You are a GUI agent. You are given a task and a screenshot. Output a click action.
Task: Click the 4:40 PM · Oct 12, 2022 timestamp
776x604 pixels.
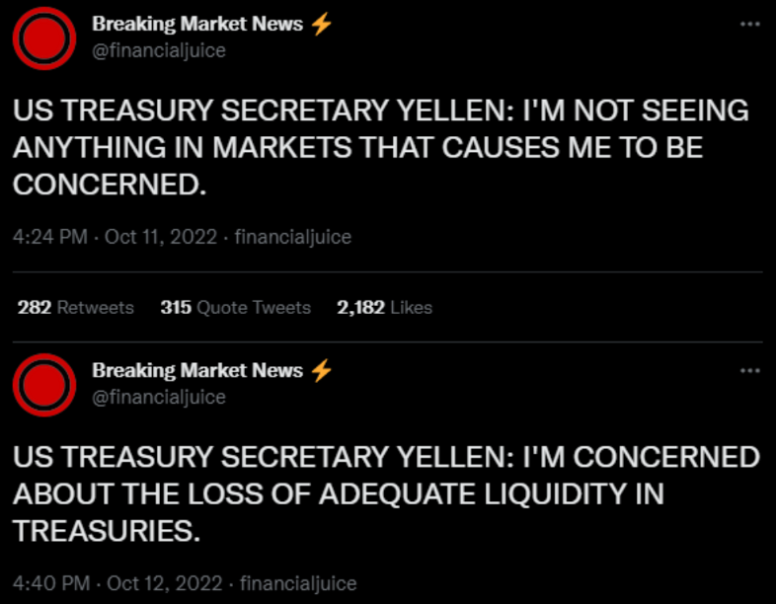117,583
